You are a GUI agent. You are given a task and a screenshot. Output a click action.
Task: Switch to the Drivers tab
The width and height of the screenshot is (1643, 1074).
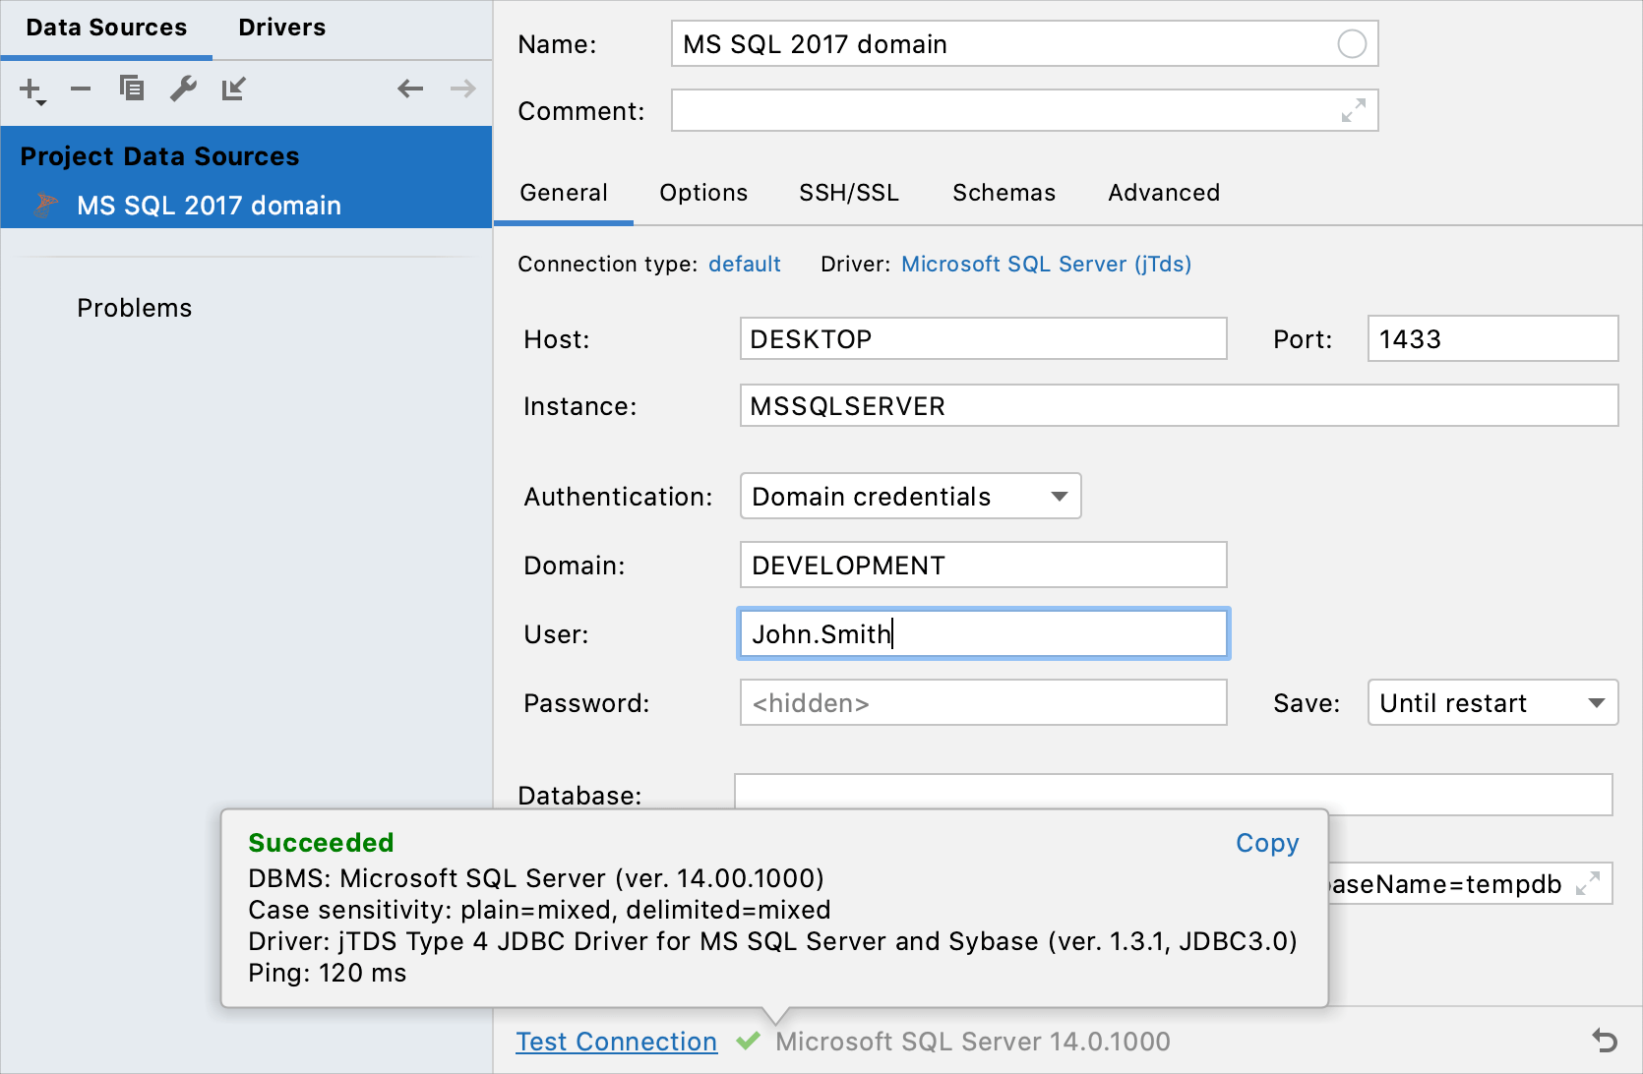(281, 27)
